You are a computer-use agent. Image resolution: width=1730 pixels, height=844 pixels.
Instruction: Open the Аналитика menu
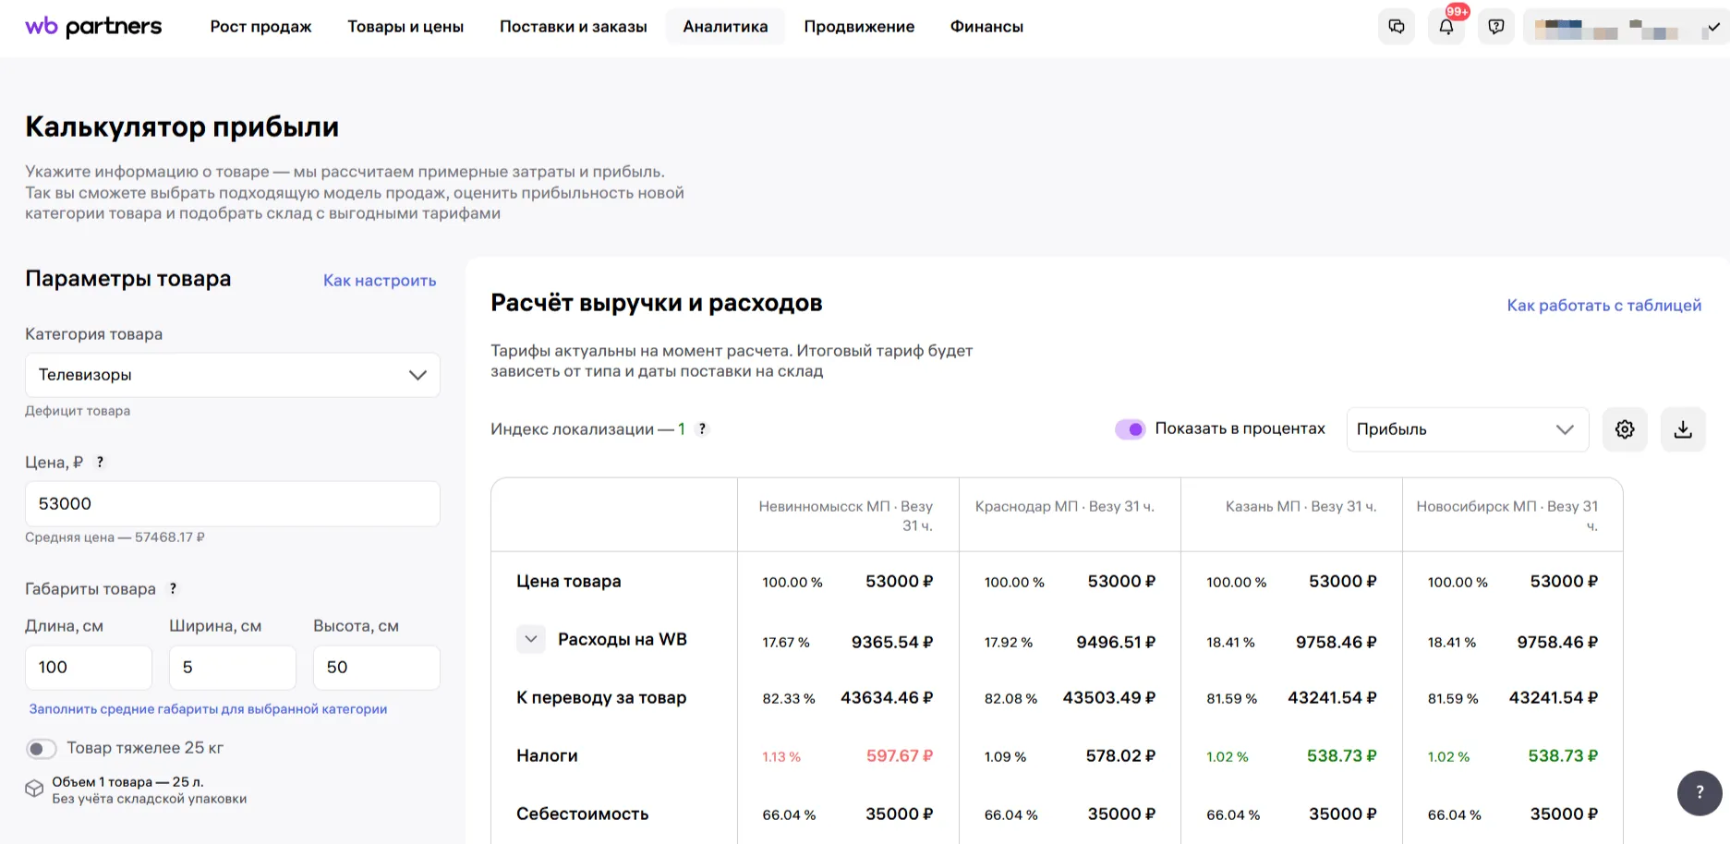[x=725, y=27]
